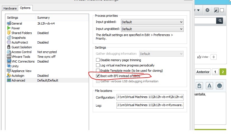Click the Configuration file path field

coord(150,97)
